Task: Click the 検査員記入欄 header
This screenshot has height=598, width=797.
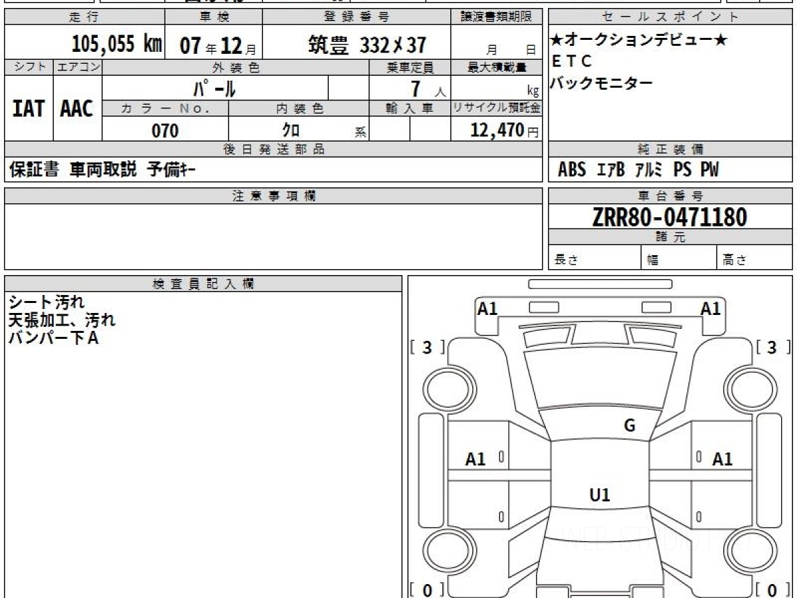Action: click(203, 284)
